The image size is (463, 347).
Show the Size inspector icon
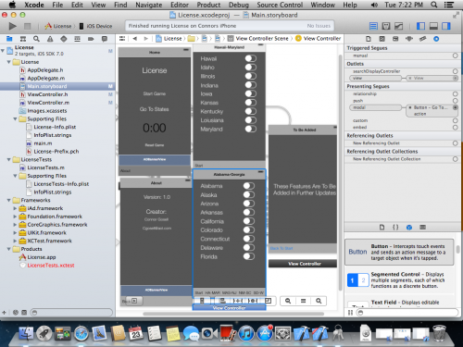[422, 39]
